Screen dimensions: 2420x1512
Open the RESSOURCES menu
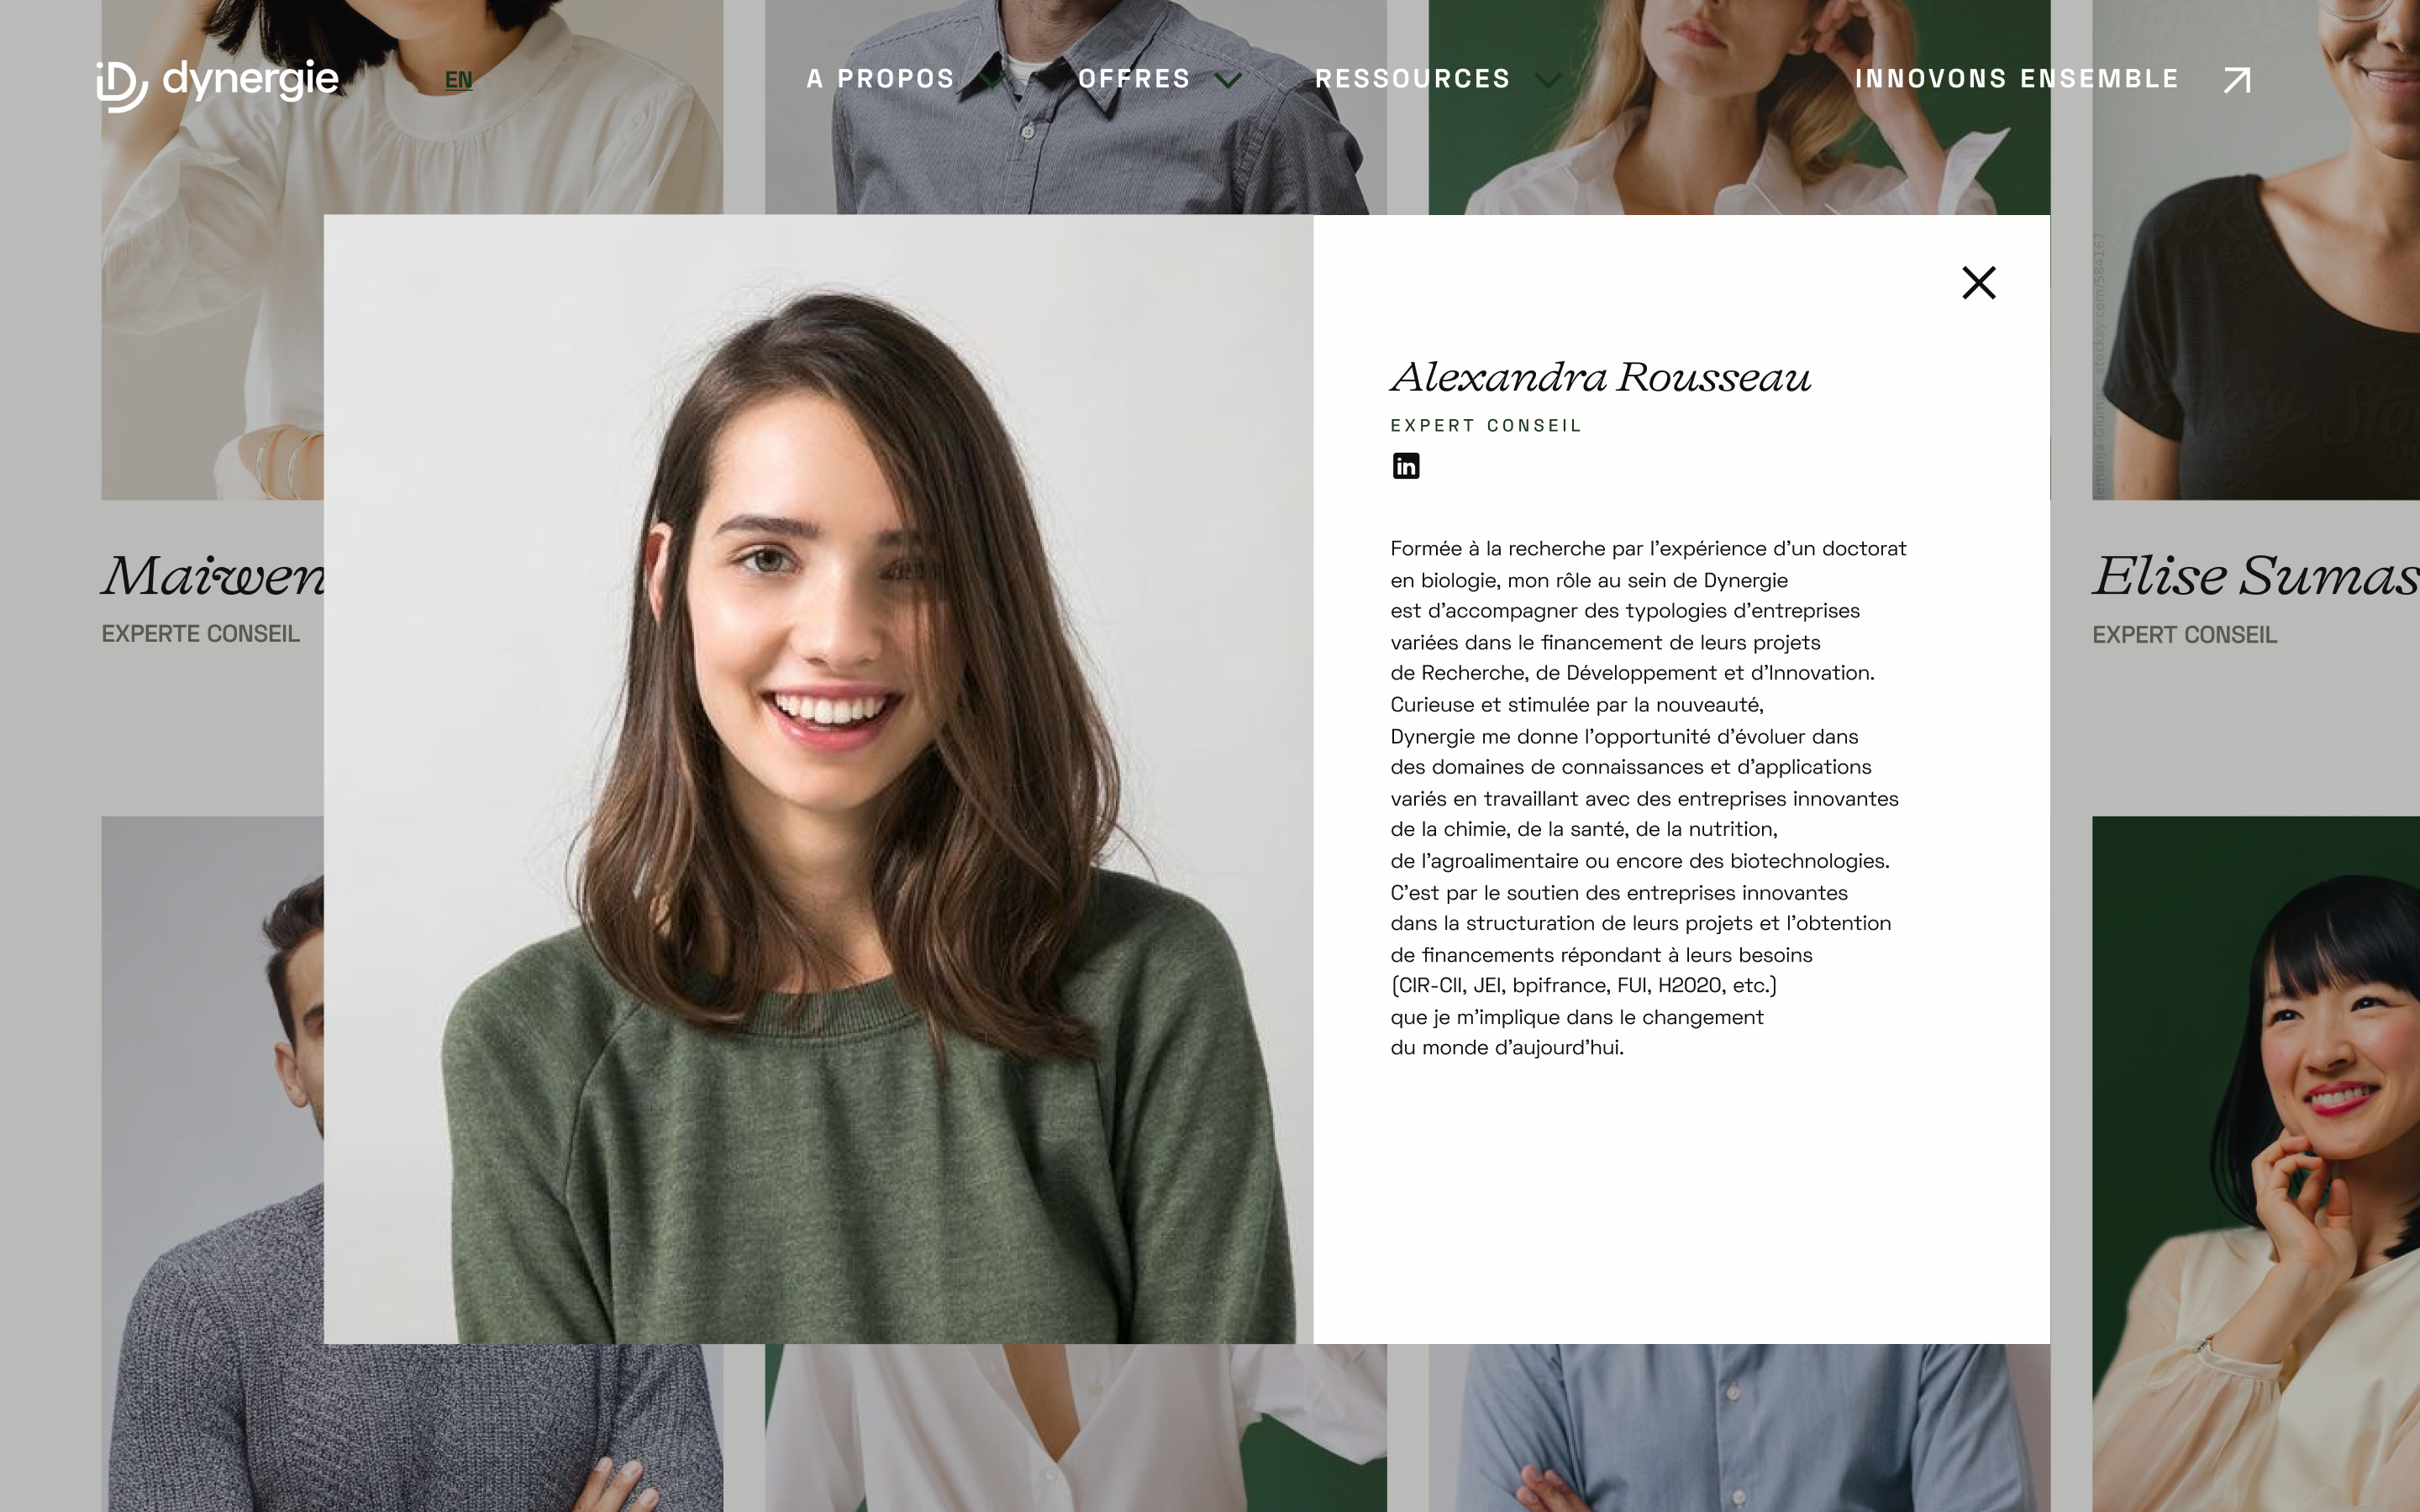coord(1412,79)
